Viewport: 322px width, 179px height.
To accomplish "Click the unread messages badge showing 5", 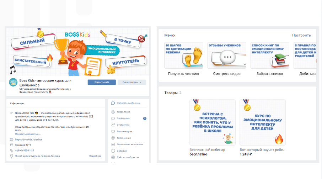I will [145, 119].
